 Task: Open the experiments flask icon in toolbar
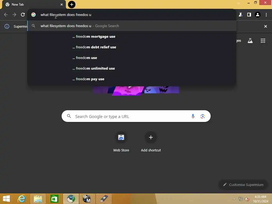tap(240, 15)
